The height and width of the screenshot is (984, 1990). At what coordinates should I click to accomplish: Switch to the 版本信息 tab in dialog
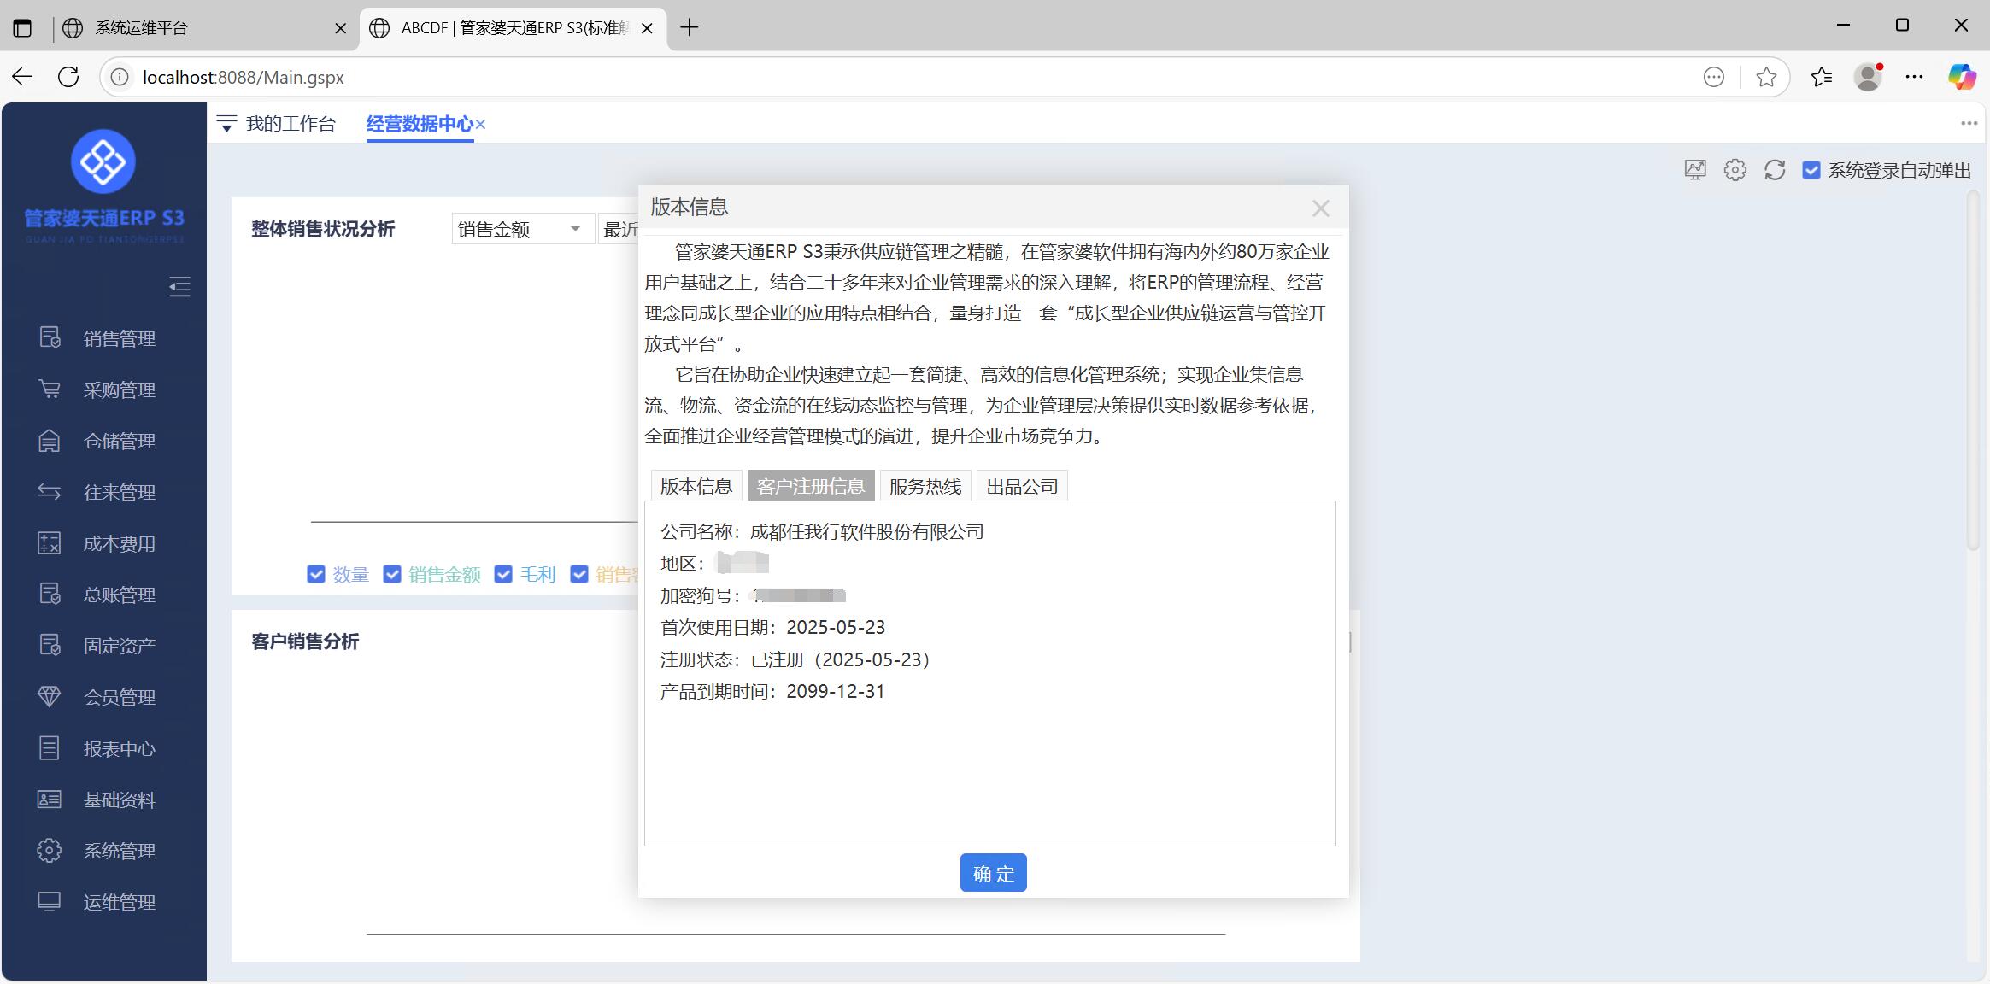(x=696, y=486)
